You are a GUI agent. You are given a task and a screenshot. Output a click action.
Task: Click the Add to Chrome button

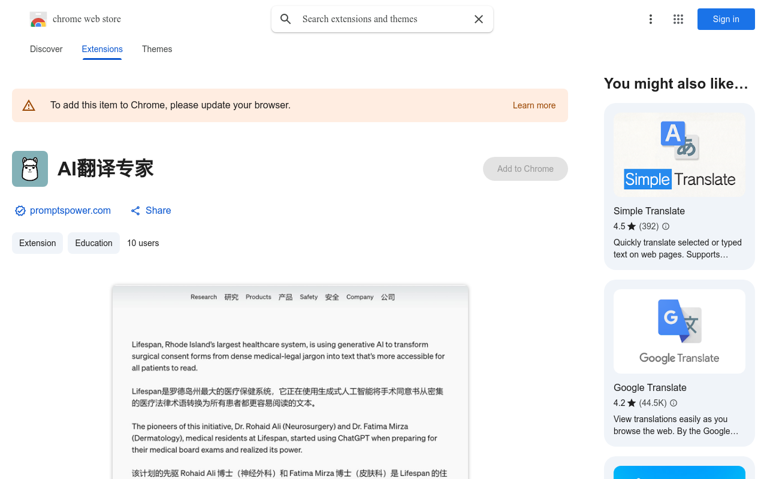(526, 169)
